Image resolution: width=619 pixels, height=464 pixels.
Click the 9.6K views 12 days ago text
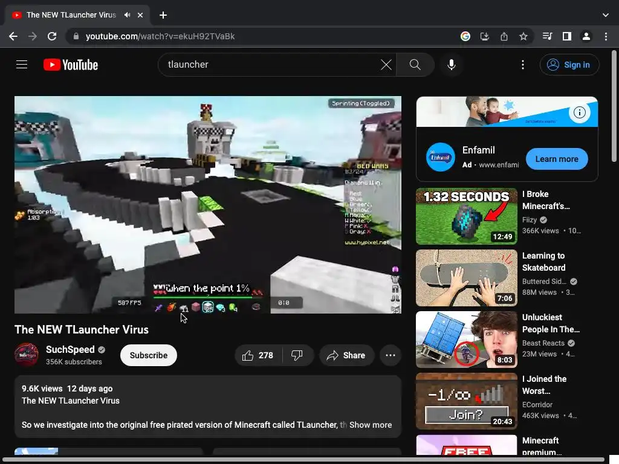[67, 388]
